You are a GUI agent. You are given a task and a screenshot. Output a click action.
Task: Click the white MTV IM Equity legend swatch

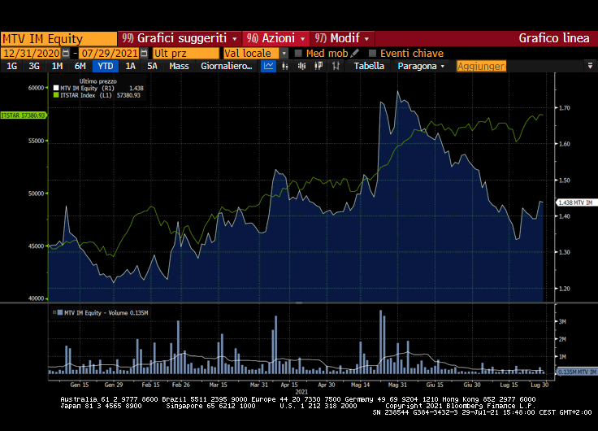[56, 88]
